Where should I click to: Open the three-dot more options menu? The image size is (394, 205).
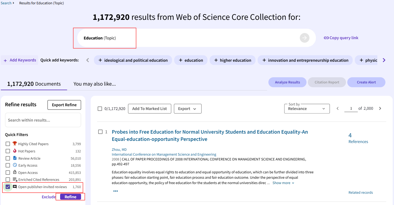click(115, 191)
